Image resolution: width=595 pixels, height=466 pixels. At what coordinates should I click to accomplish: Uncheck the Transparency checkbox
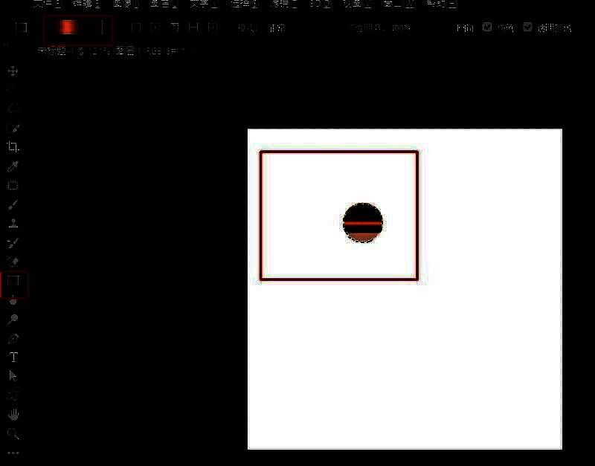point(528,27)
